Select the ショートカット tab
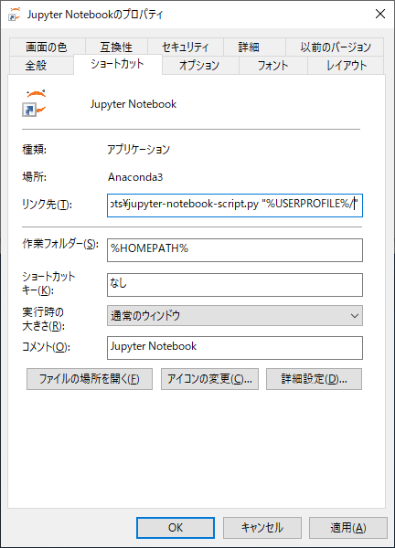 pos(118,64)
